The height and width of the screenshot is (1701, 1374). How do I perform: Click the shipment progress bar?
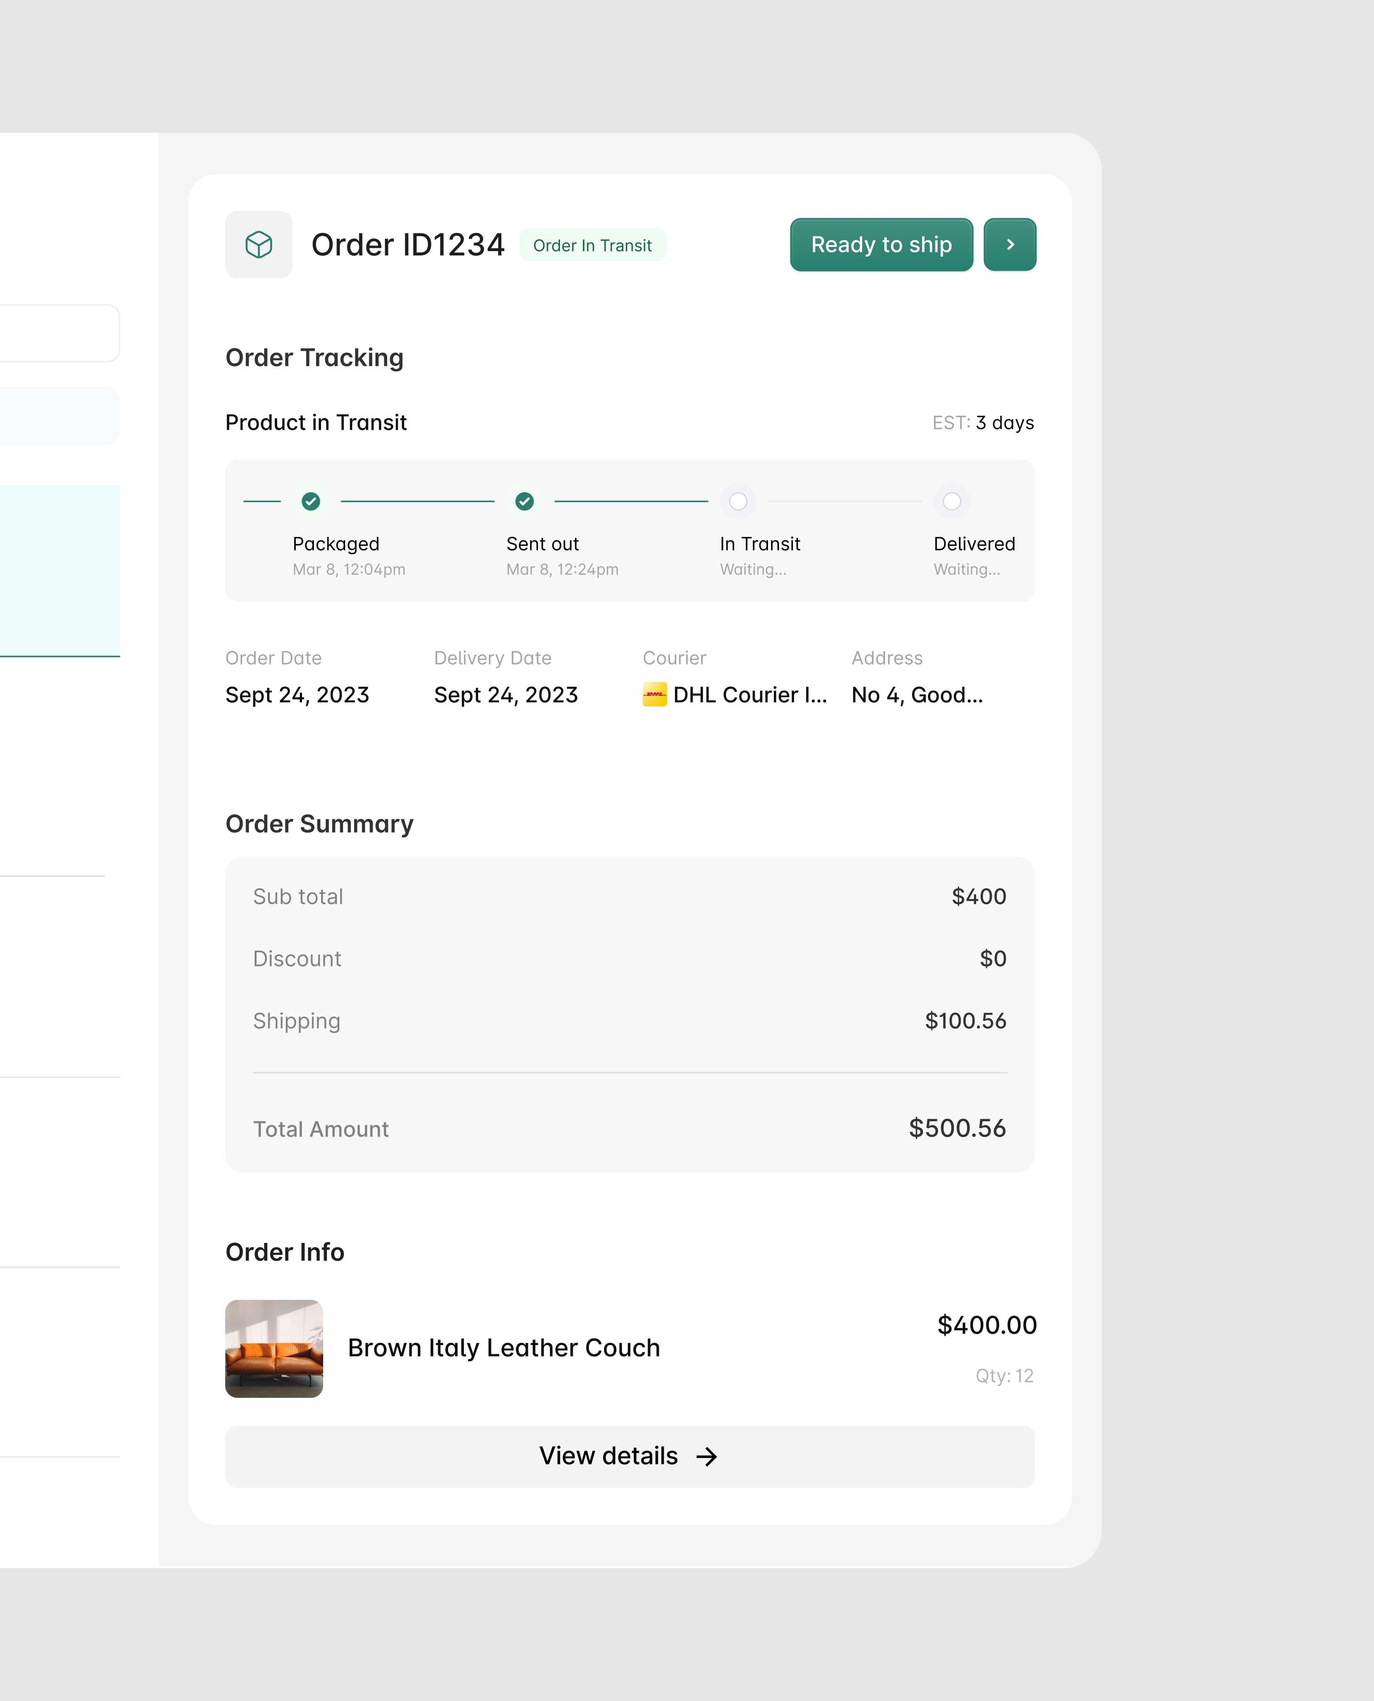click(629, 529)
